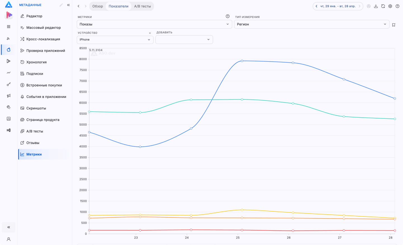The image size is (403, 245).
Task: Open the Показы metrics dropdown
Action: [x=154, y=24]
